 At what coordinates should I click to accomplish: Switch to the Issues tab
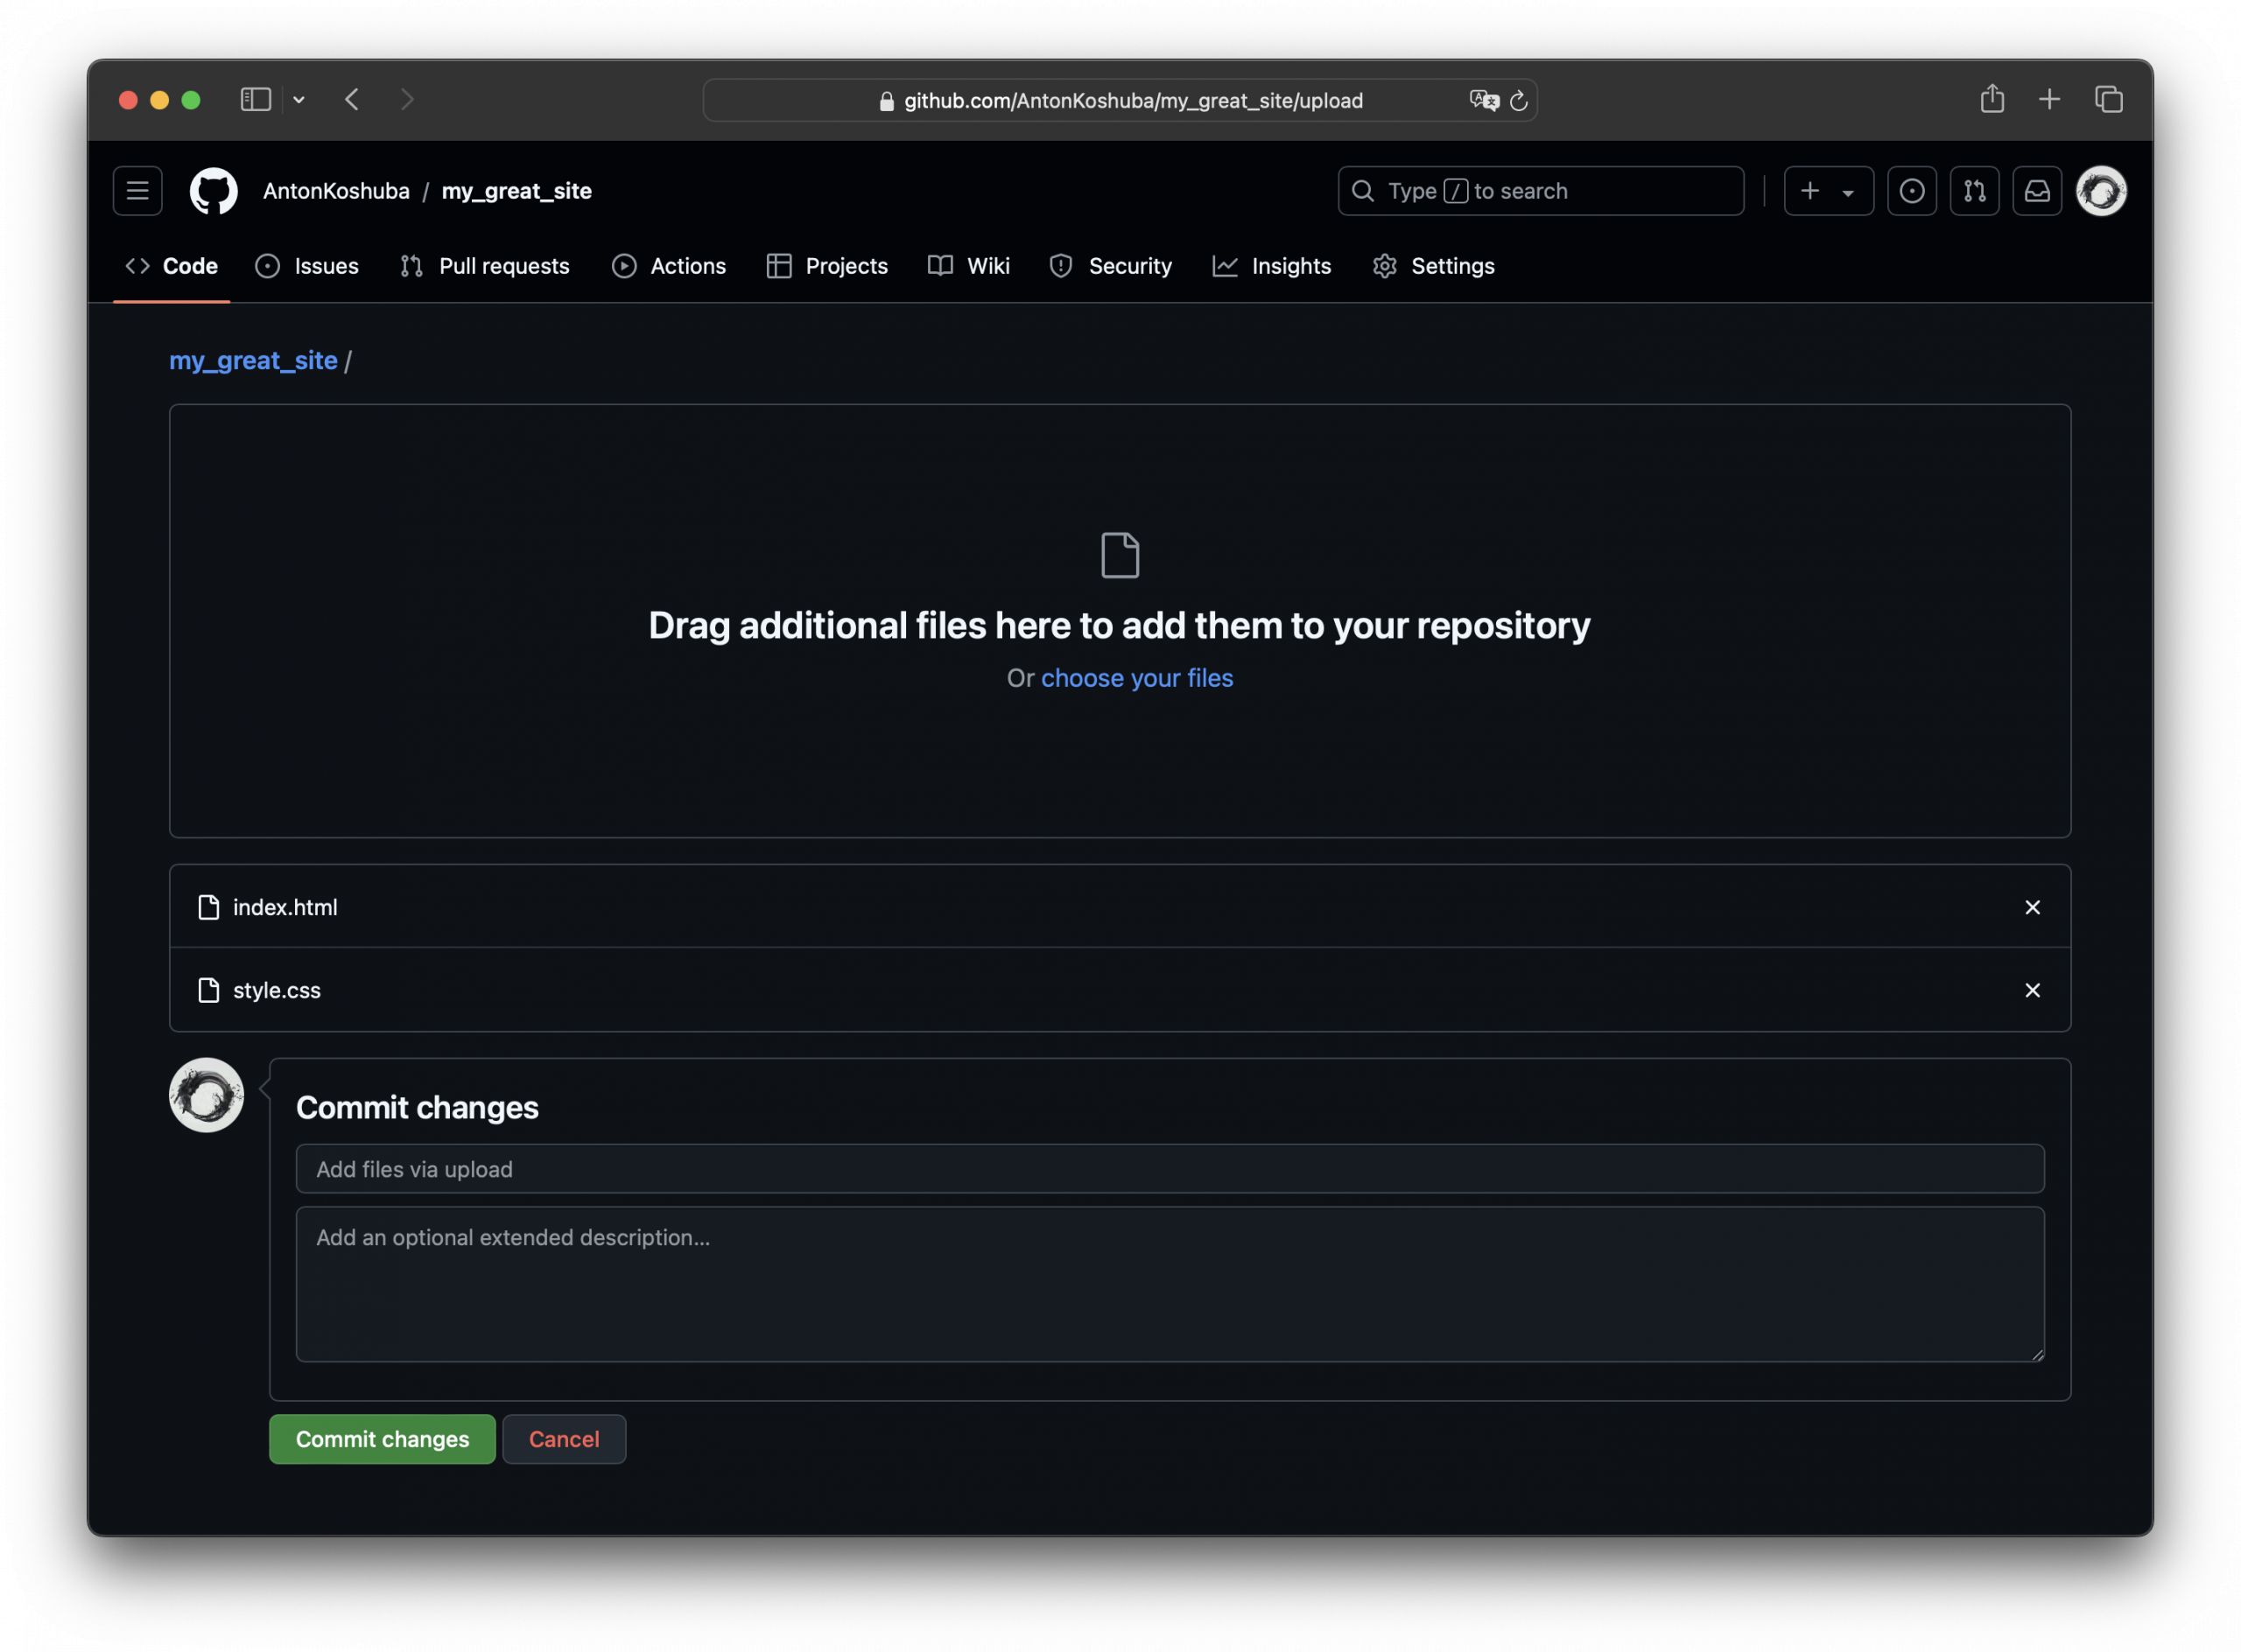coord(307,266)
